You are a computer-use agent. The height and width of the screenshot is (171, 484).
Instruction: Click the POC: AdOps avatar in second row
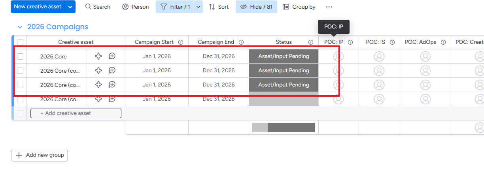(425, 71)
